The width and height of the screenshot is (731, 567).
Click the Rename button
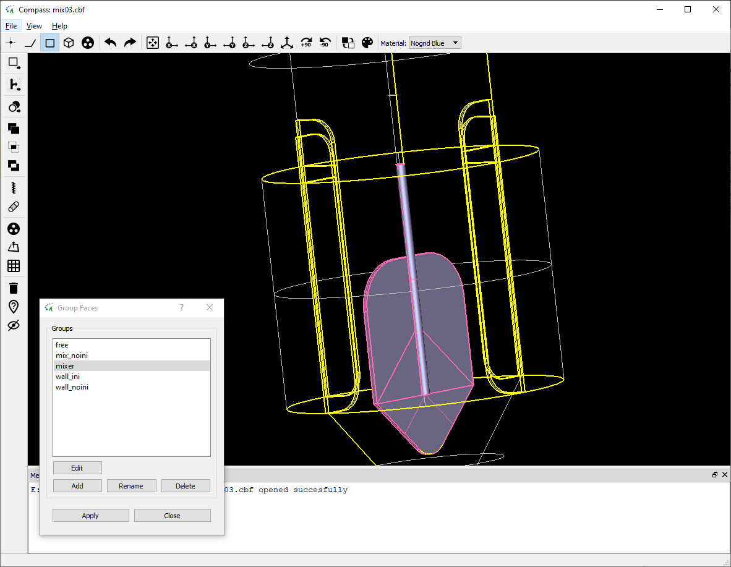click(131, 486)
